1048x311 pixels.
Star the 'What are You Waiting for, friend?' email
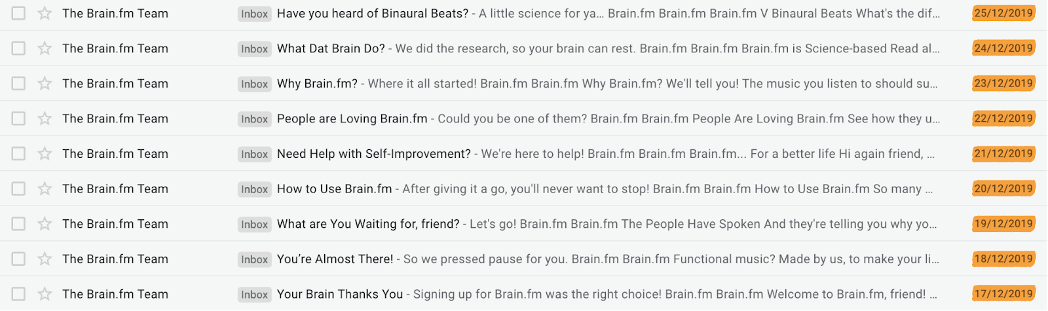coord(45,224)
